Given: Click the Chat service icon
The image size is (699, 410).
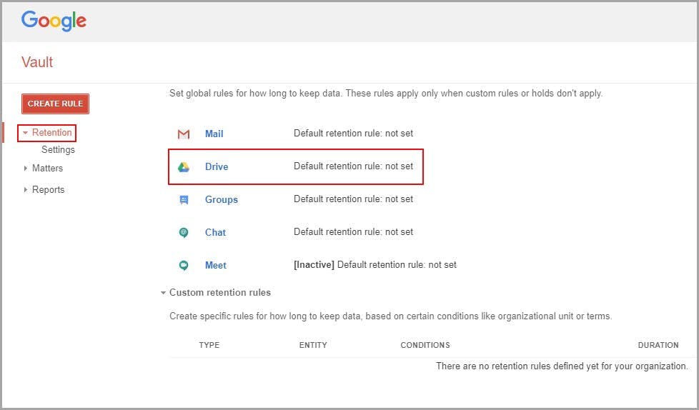Looking at the screenshot, I should 184,233.
